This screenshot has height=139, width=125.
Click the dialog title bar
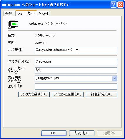[x=55, y=5]
